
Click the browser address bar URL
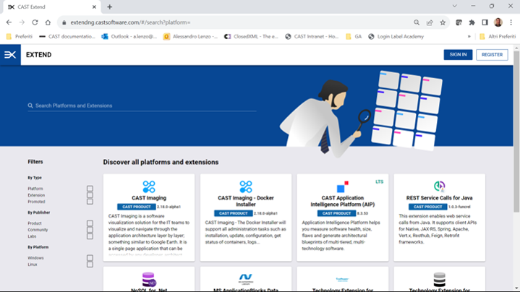(x=130, y=22)
